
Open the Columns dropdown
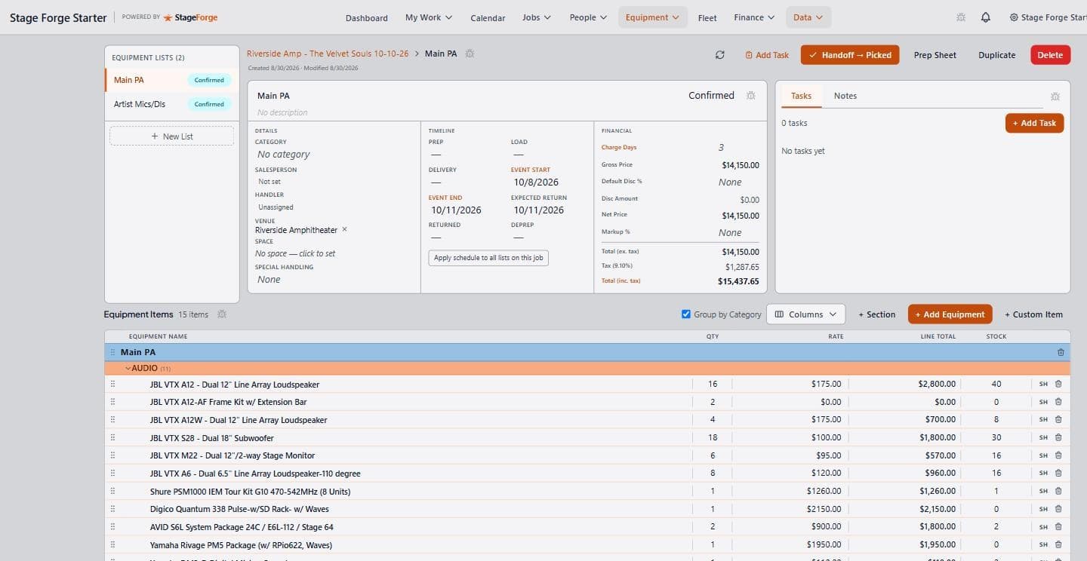[x=805, y=314]
